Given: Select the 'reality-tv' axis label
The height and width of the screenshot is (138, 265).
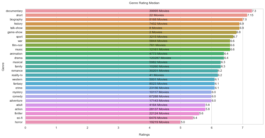Looking at the screenshot, I should point(17,75).
